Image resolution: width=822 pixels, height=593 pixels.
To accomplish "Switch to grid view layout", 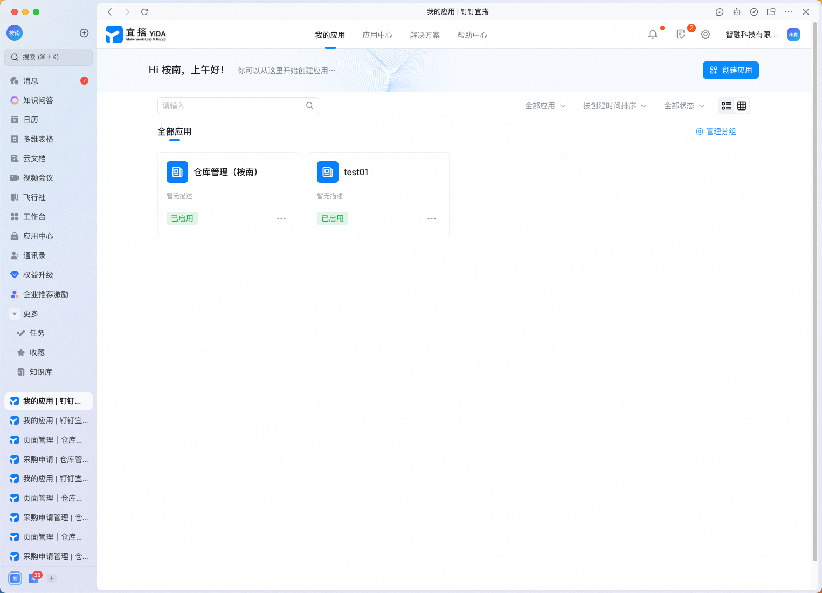I will pos(742,106).
